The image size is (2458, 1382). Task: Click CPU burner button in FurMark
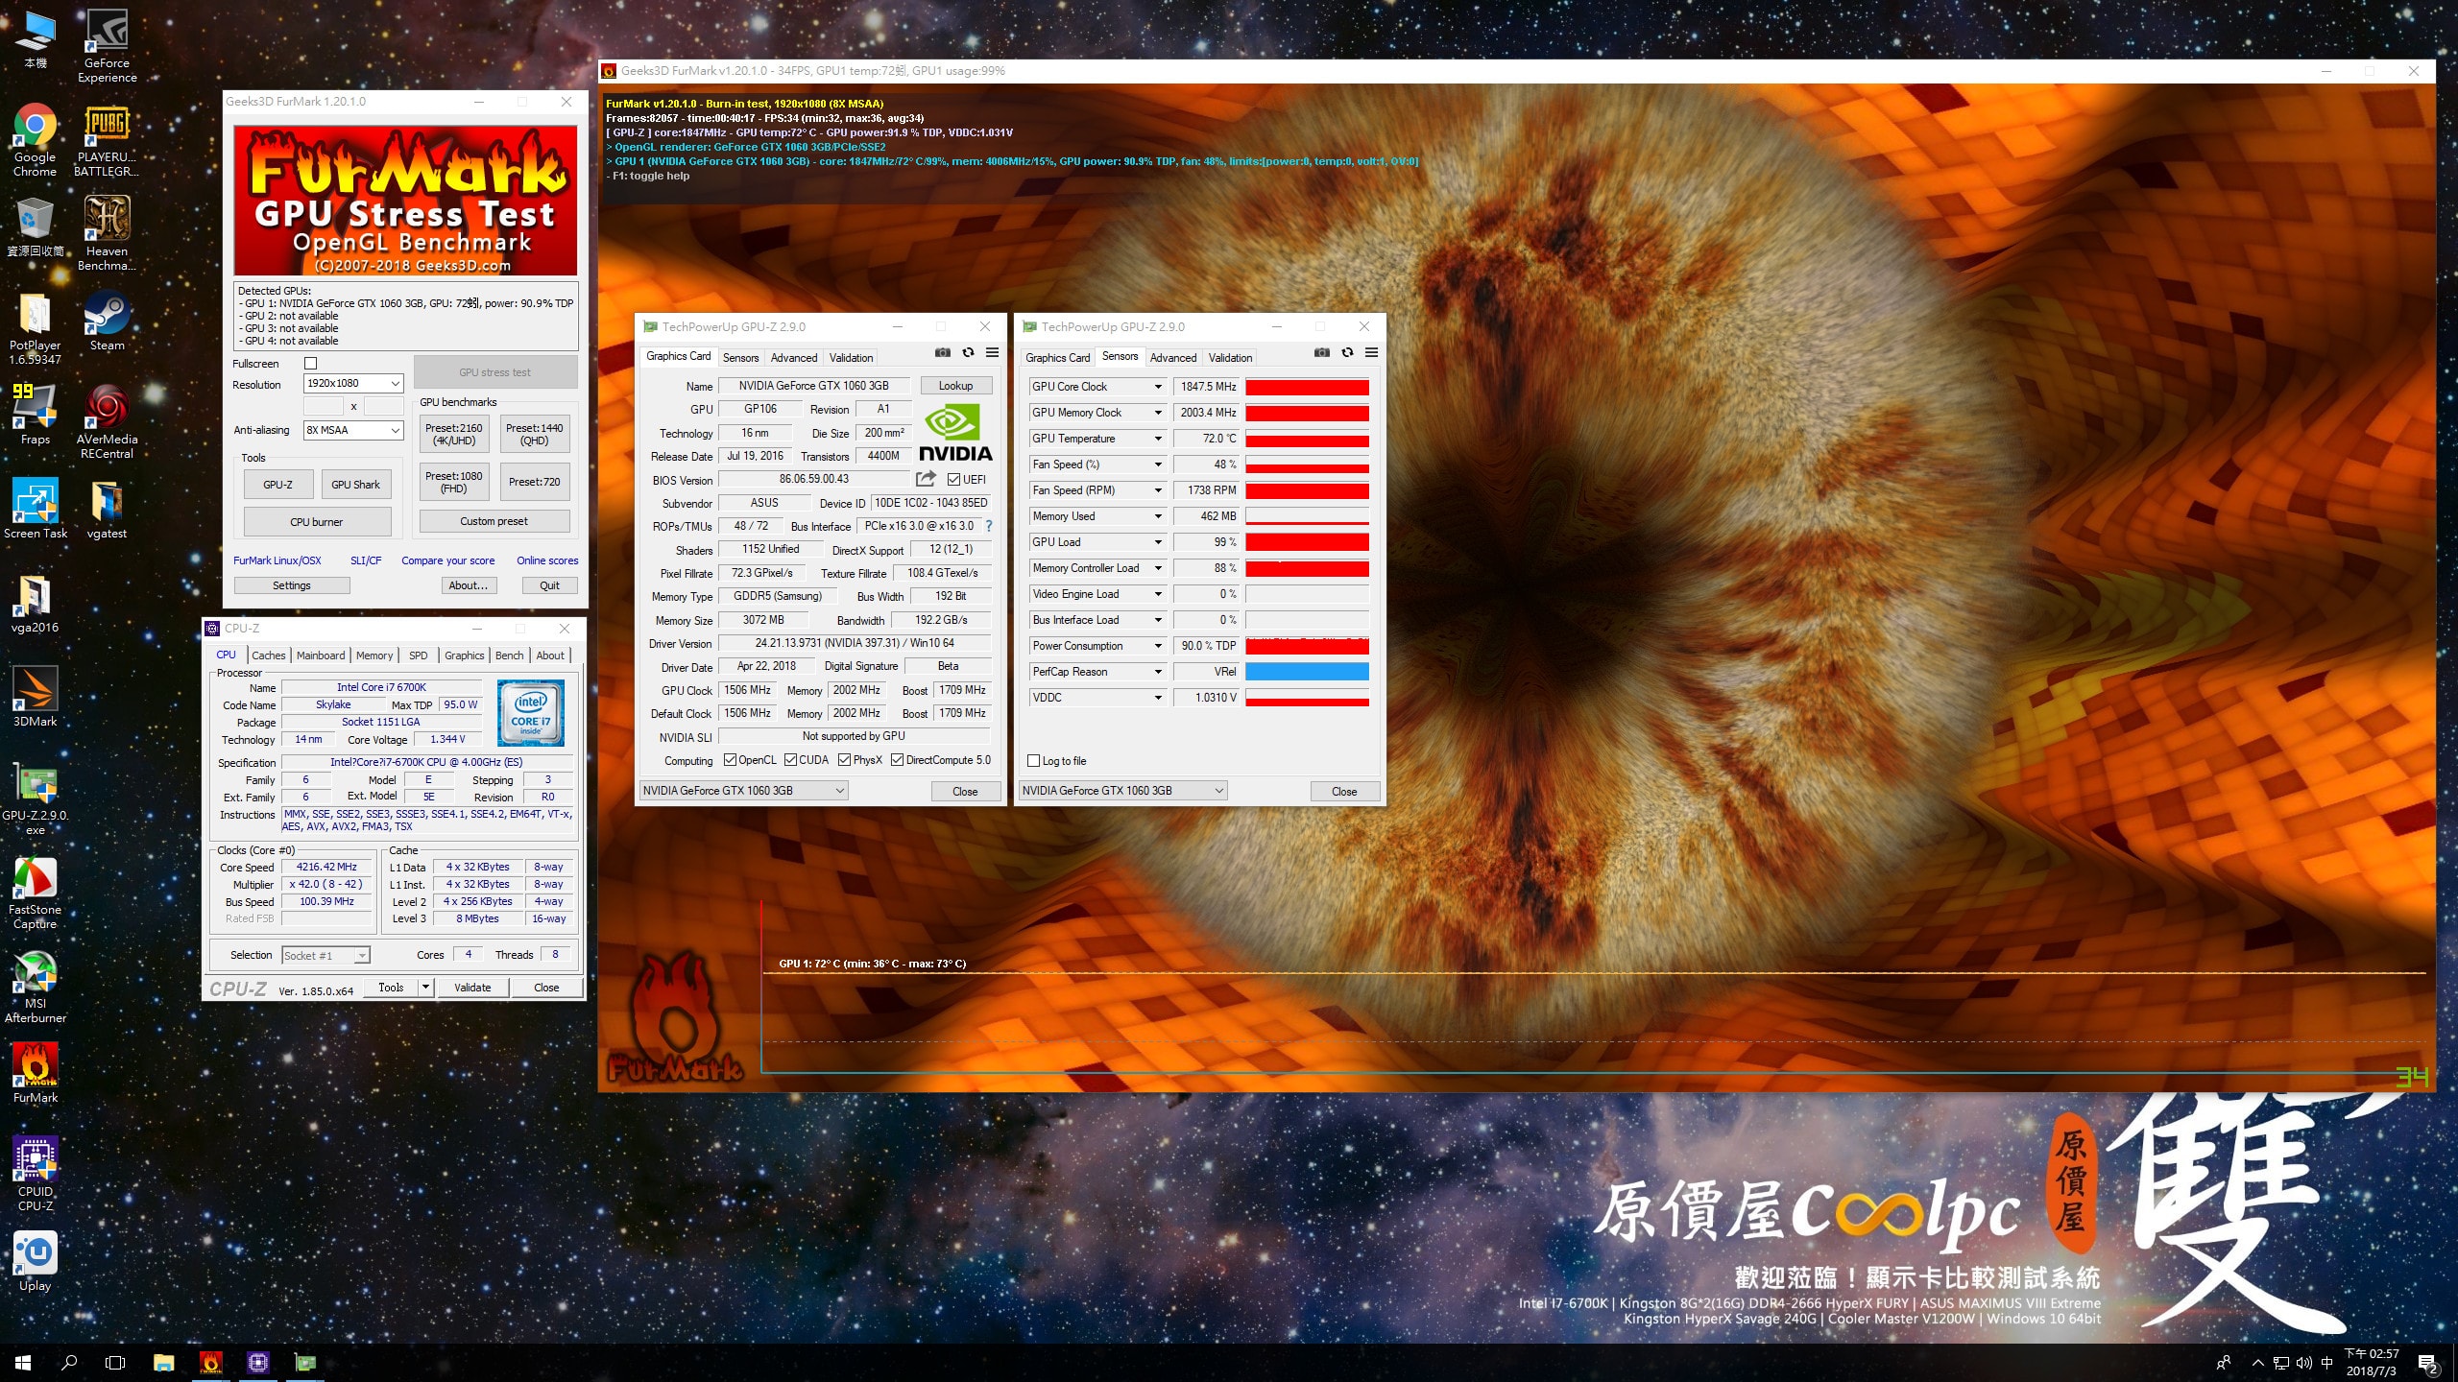pyautogui.click(x=317, y=522)
